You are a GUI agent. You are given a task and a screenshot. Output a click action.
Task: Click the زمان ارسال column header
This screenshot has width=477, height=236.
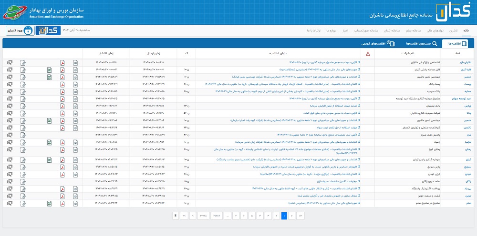(x=153, y=54)
